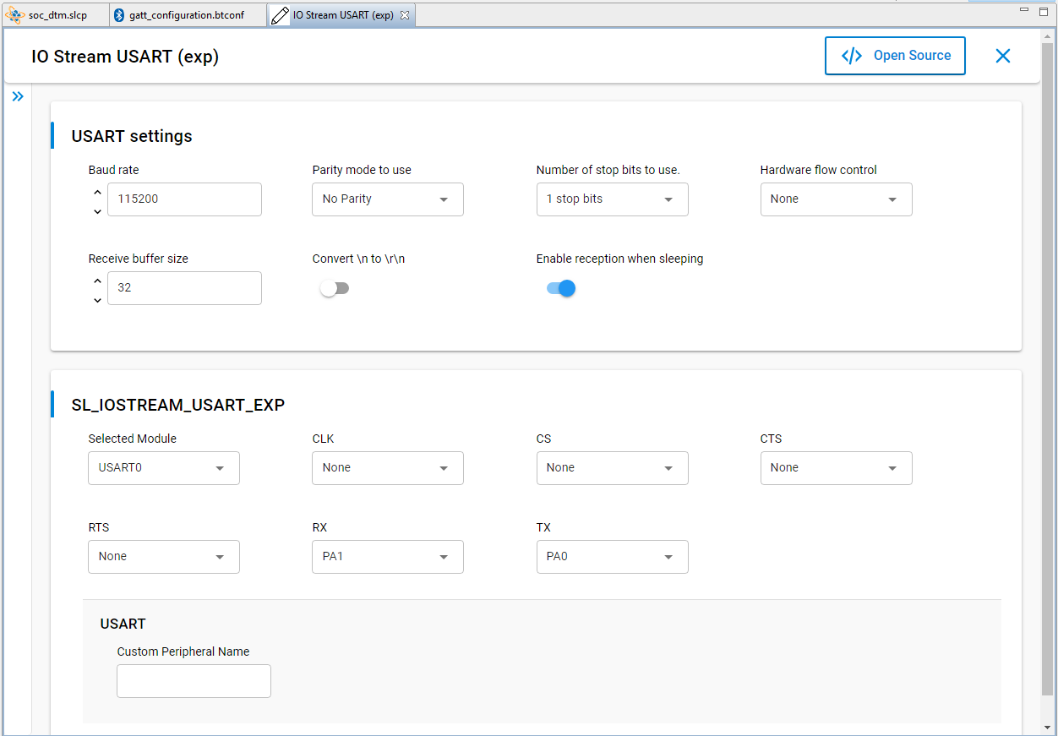Click the Open Source button

pyautogui.click(x=895, y=55)
